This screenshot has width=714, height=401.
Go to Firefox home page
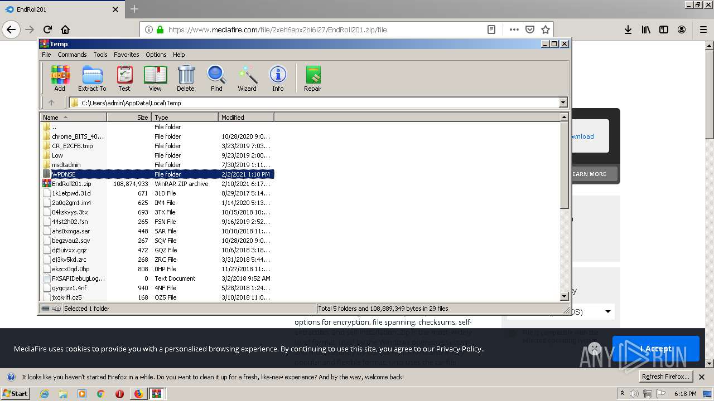tap(65, 30)
